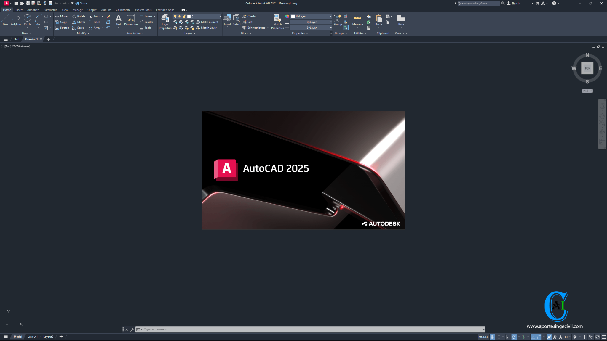Activate the Trim tool
The height and width of the screenshot is (341, 607).
(95, 16)
